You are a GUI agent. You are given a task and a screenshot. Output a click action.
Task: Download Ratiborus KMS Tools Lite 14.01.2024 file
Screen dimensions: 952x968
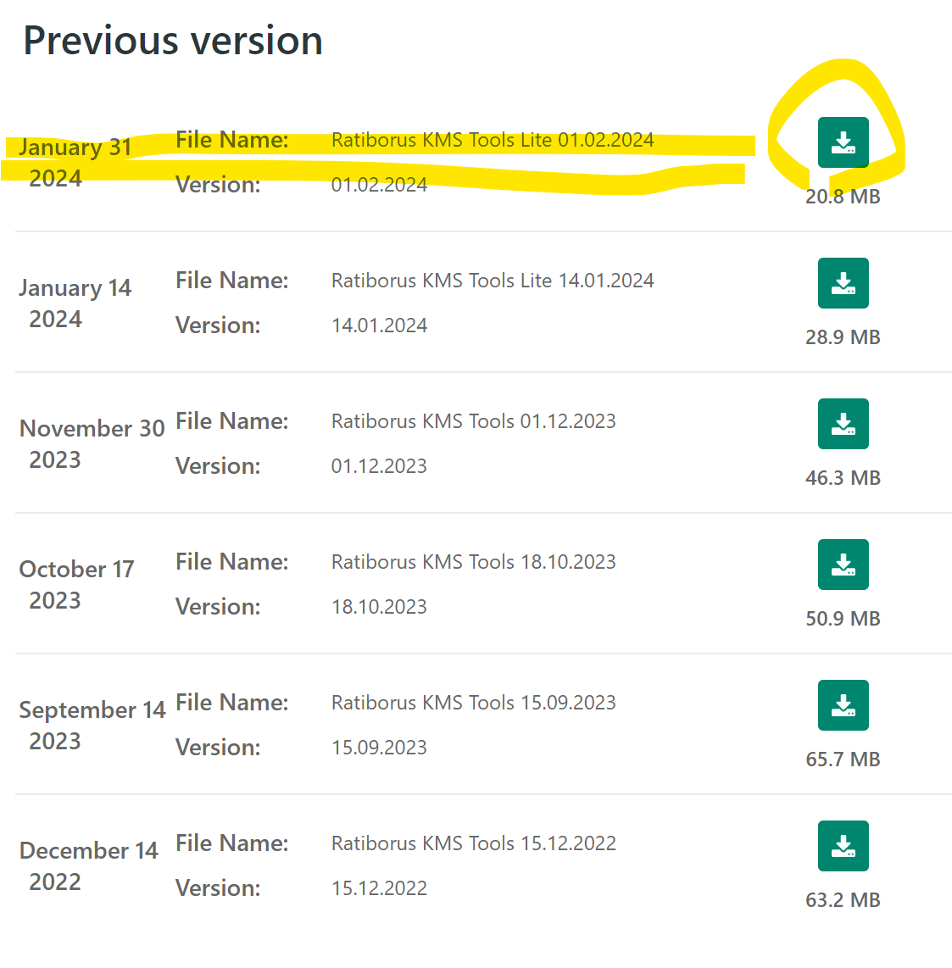[x=843, y=283]
